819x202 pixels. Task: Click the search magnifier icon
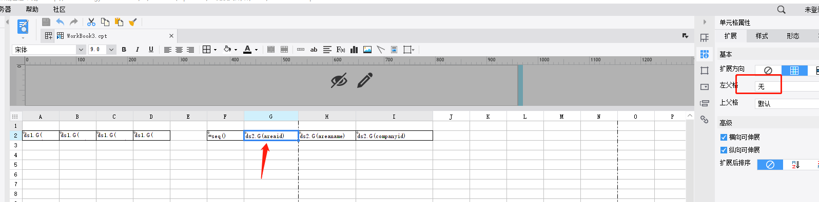(781, 9)
